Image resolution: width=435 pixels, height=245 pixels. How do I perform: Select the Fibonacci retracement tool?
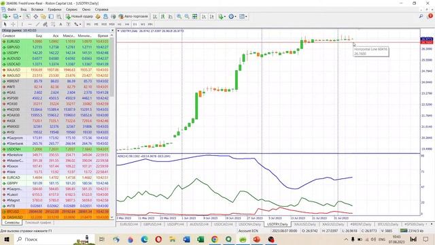pyautogui.click(x=53, y=24)
